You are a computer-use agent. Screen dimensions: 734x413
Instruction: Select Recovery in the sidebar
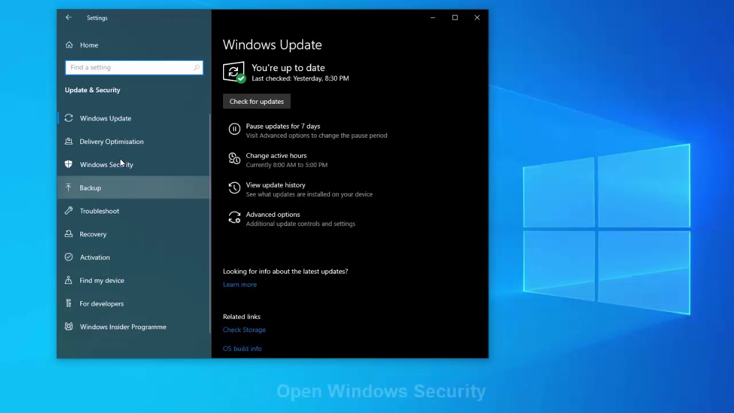(x=134, y=234)
